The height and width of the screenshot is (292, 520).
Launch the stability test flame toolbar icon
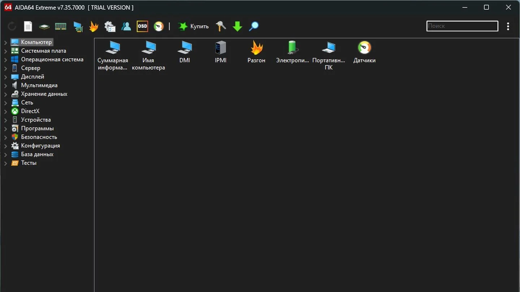pos(94,26)
